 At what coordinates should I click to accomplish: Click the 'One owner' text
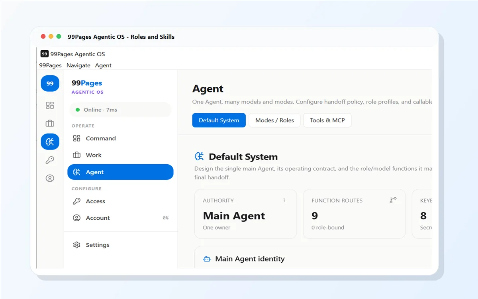217,228
